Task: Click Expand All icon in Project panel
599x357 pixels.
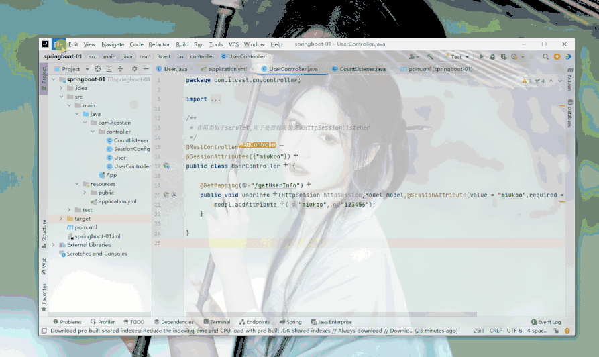Action: click(109, 69)
